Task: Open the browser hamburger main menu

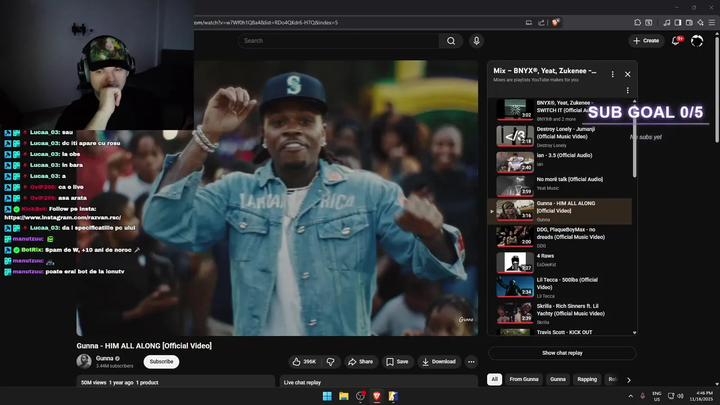Action: point(712,22)
